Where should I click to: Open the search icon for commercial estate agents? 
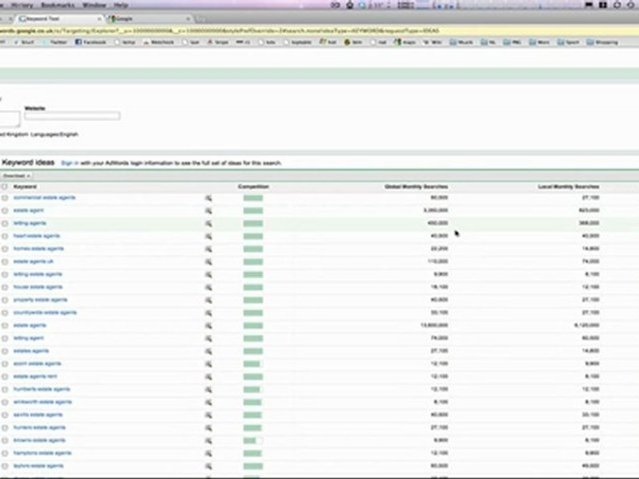coord(208,198)
